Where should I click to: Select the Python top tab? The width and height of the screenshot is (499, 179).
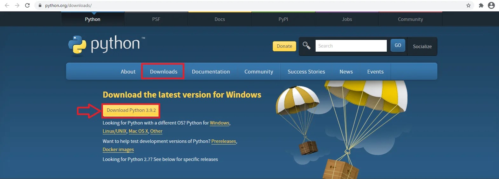tap(92, 19)
